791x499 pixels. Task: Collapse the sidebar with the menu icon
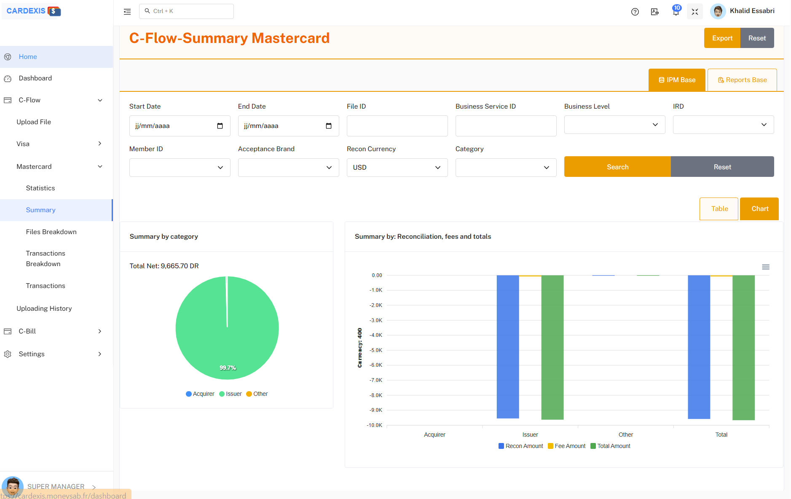coord(127,11)
